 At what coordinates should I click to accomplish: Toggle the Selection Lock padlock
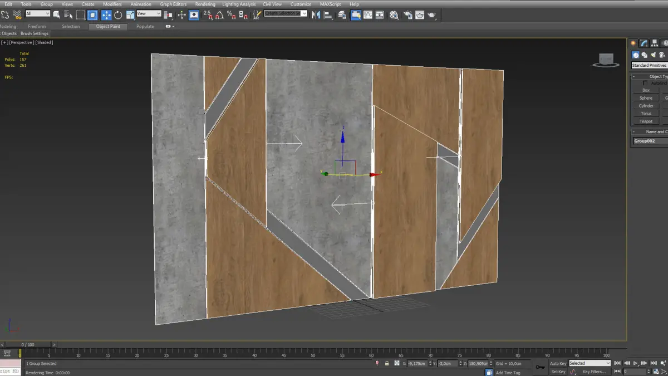387,363
